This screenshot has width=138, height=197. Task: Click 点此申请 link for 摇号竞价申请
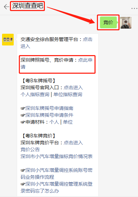pos(57,63)
